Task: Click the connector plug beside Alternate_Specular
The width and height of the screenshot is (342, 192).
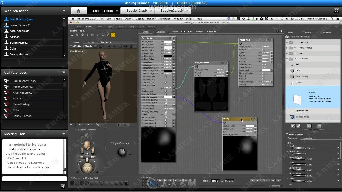Action: pos(174,97)
